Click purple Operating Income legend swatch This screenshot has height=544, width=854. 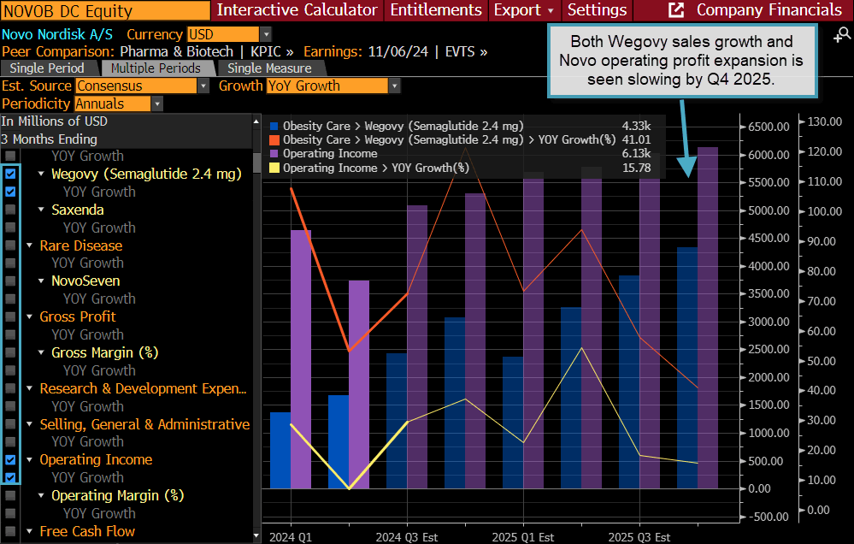pyautogui.click(x=274, y=154)
